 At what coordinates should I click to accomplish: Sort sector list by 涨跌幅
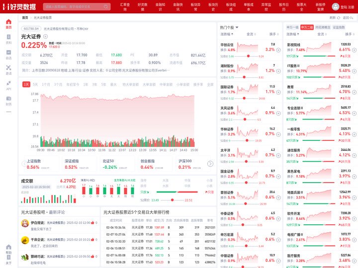(293, 34)
